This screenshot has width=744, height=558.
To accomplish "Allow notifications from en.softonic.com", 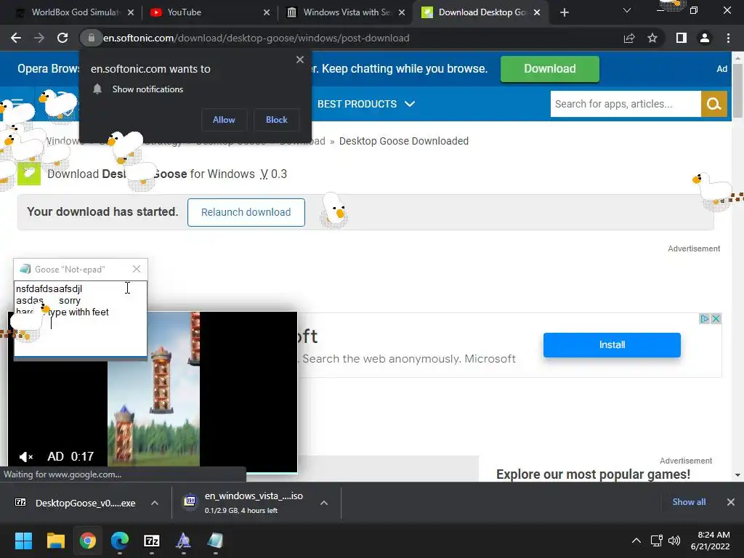I will tap(224, 120).
